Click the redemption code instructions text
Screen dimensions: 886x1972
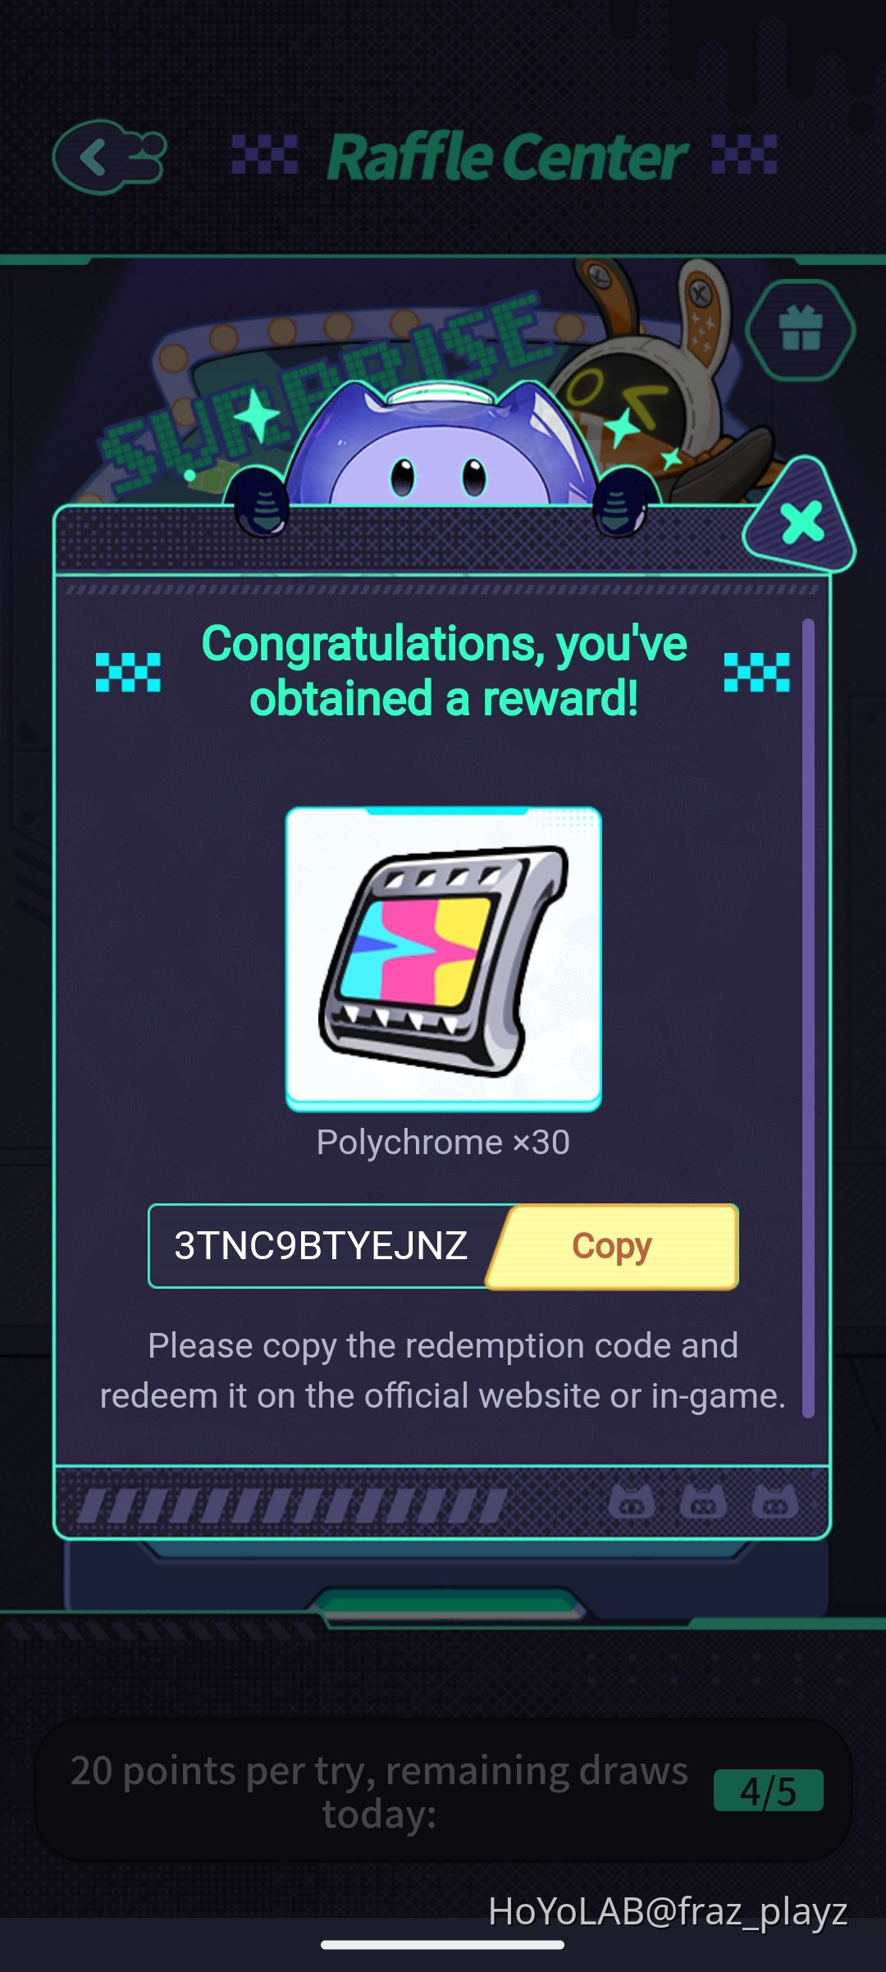pos(443,1370)
